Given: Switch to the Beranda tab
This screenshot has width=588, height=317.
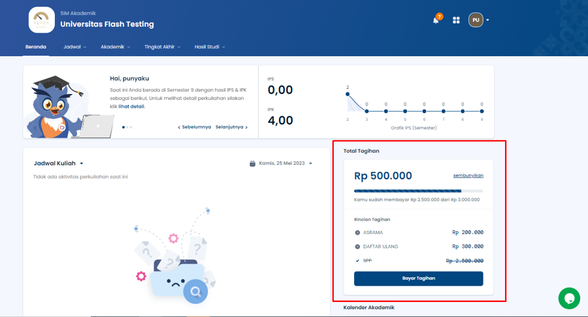Looking at the screenshot, I should pyautogui.click(x=36, y=47).
